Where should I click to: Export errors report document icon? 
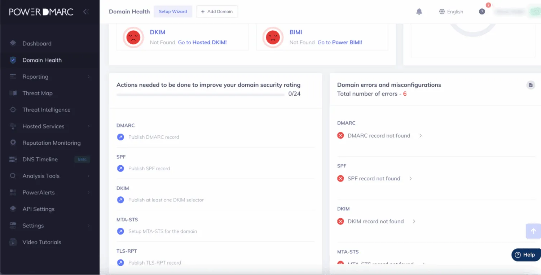coord(531,85)
